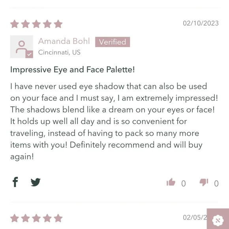This screenshot has height=229, width=229.
Task: Click the Cincinnati, US location text
Action: (x=59, y=52)
